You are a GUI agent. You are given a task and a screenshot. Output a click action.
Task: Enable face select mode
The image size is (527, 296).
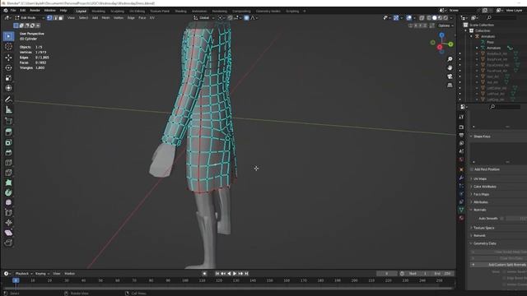point(61,18)
